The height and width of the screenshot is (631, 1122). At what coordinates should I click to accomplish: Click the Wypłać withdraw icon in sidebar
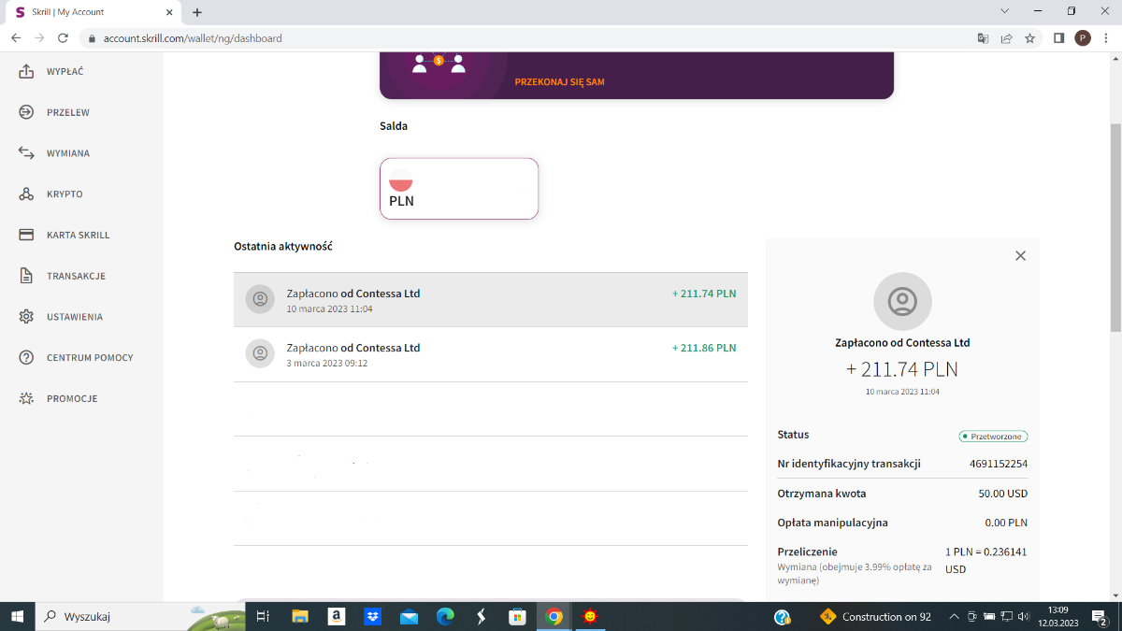(x=27, y=72)
